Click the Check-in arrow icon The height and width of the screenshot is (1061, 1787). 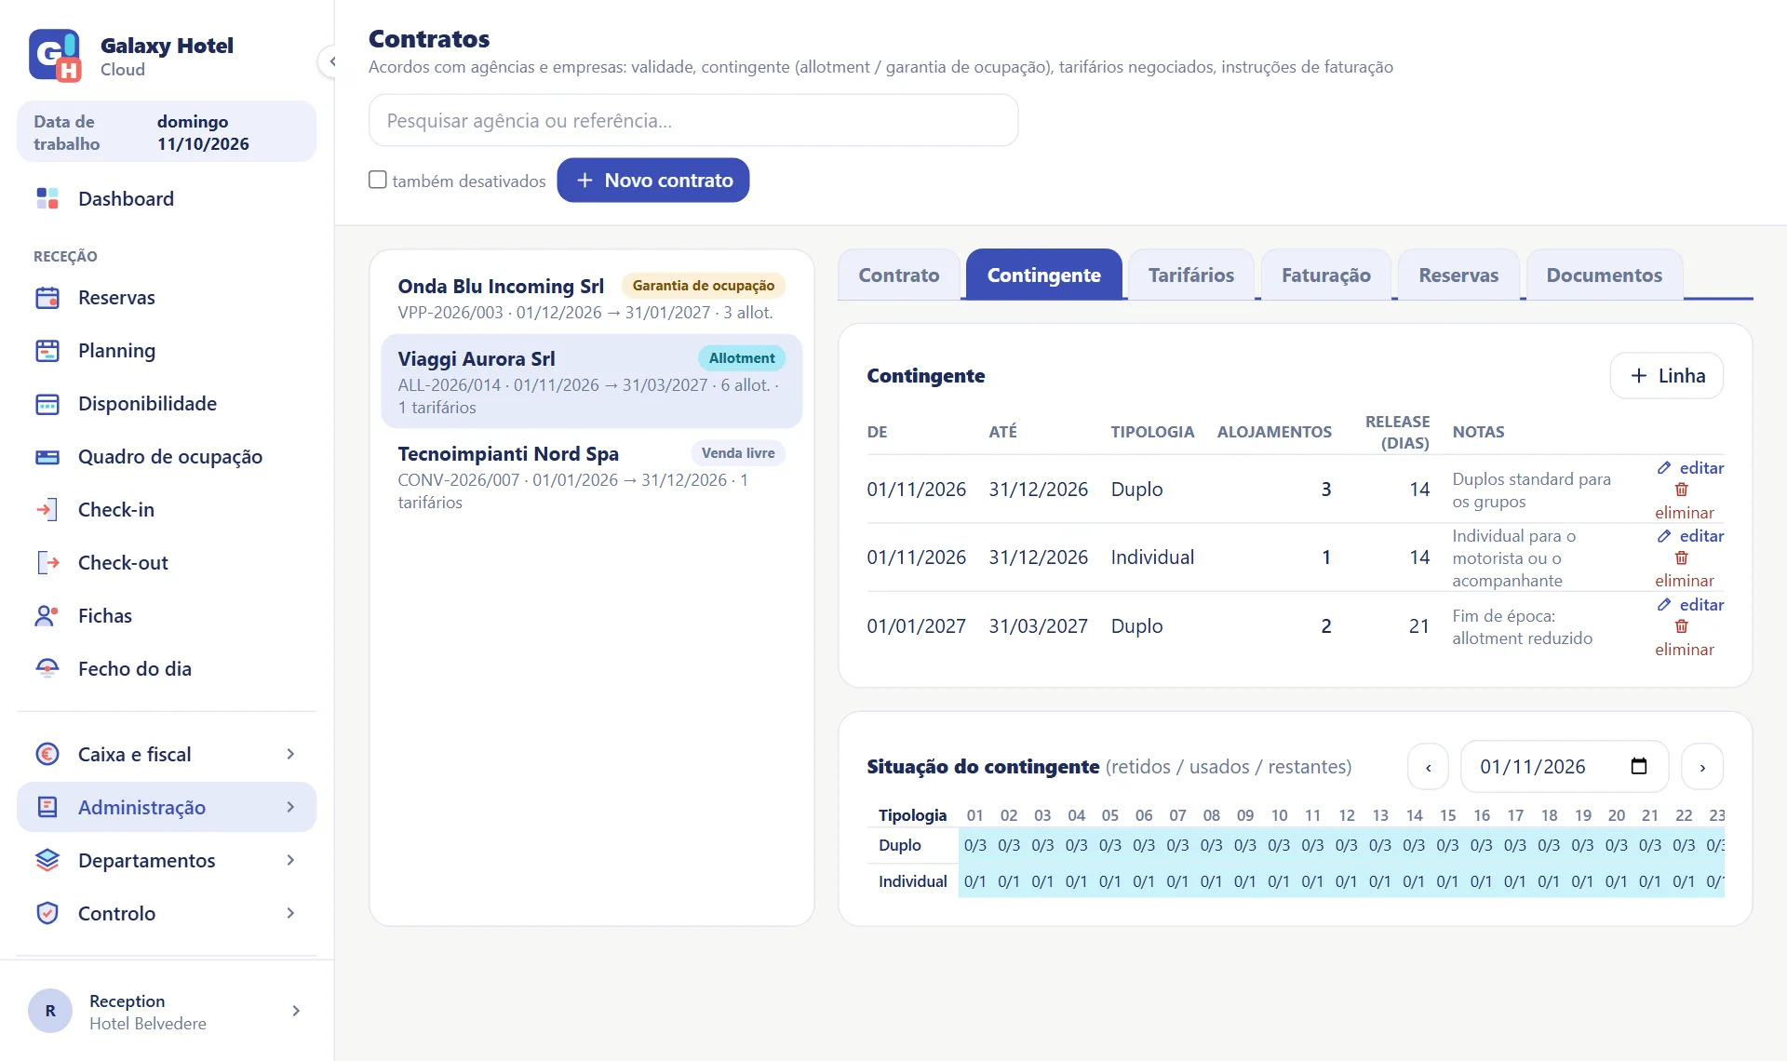pyautogui.click(x=47, y=510)
